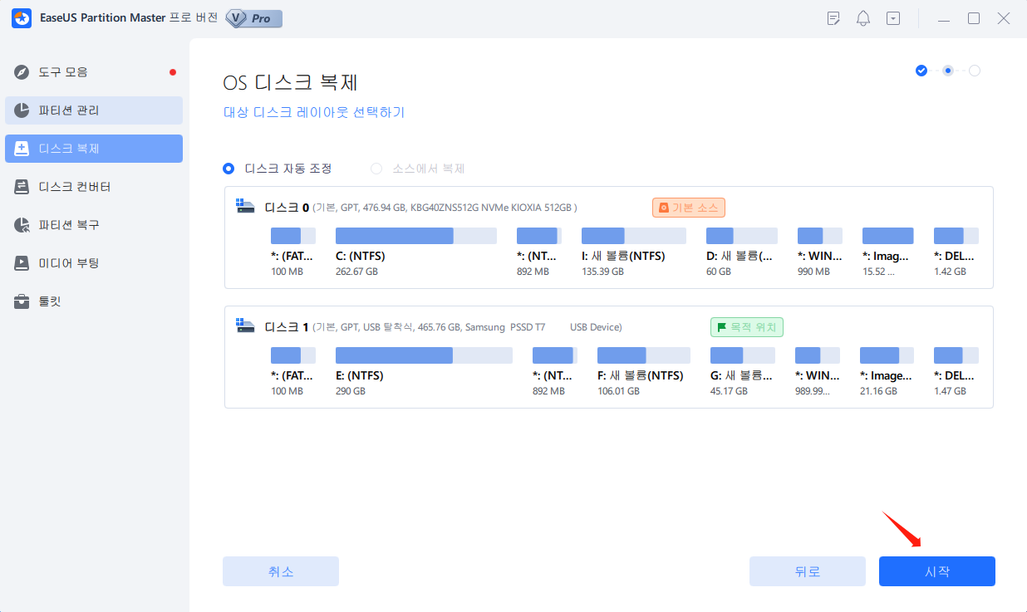Select the F: 새 볼륨(NTFS) 106.01 GB partition
The width and height of the screenshot is (1027, 612).
click(644, 372)
